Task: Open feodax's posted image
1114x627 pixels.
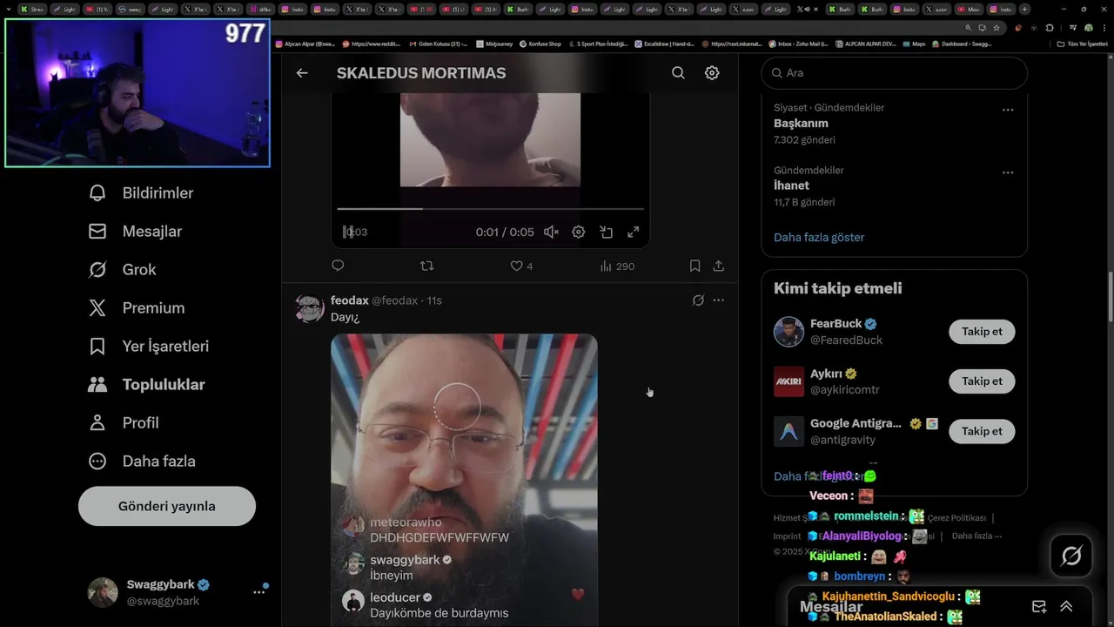Action: (x=464, y=480)
